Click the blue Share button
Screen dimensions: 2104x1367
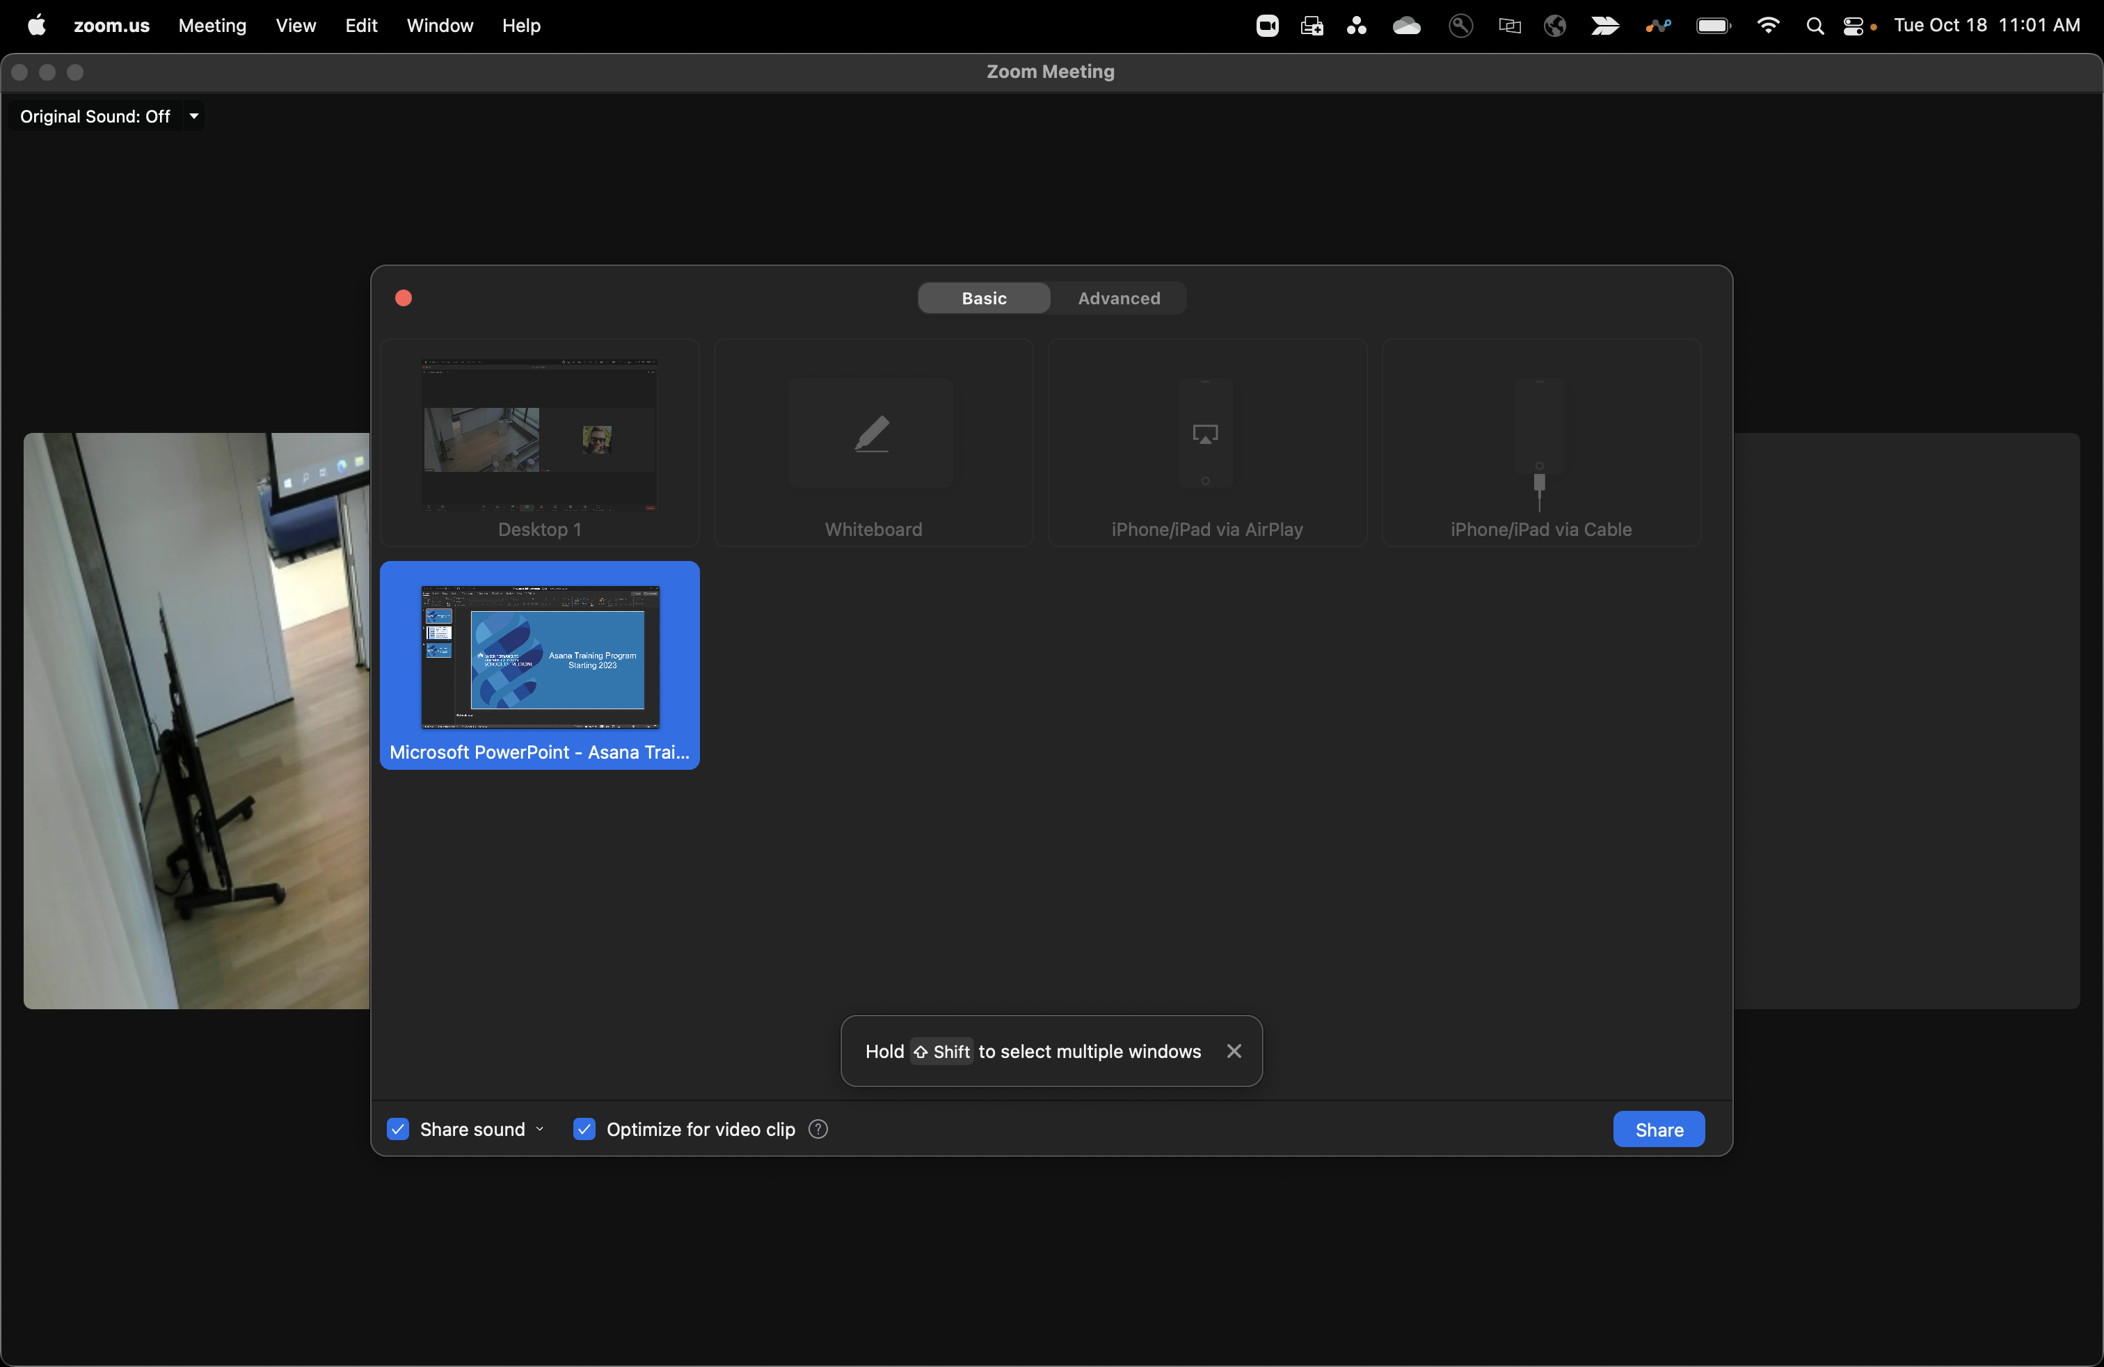[x=1659, y=1129]
